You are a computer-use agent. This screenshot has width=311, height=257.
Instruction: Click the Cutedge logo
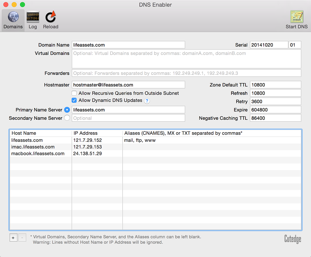tap(292, 239)
